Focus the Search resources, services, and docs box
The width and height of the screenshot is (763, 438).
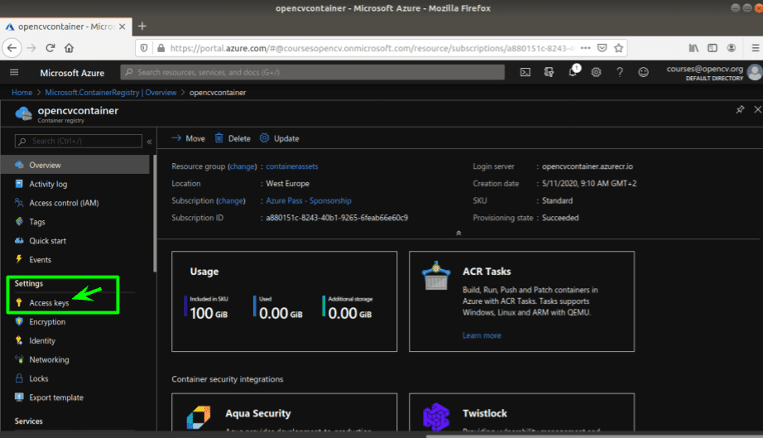[313, 73]
